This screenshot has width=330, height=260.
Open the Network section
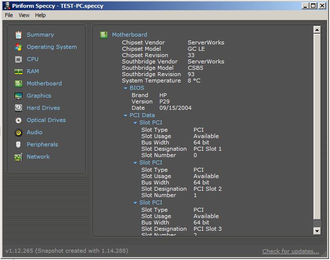click(38, 157)
